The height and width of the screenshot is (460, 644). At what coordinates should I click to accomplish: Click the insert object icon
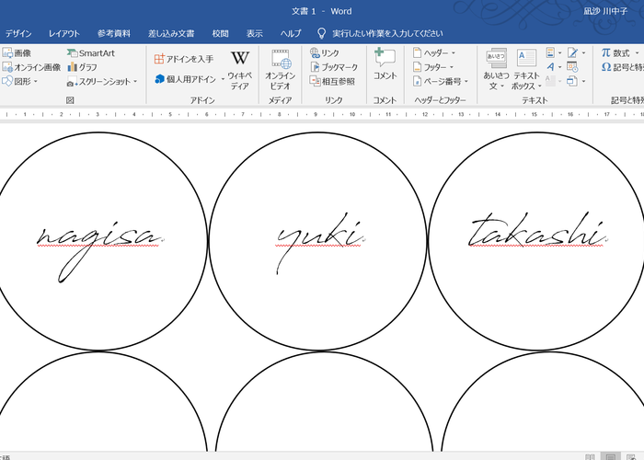572,81
